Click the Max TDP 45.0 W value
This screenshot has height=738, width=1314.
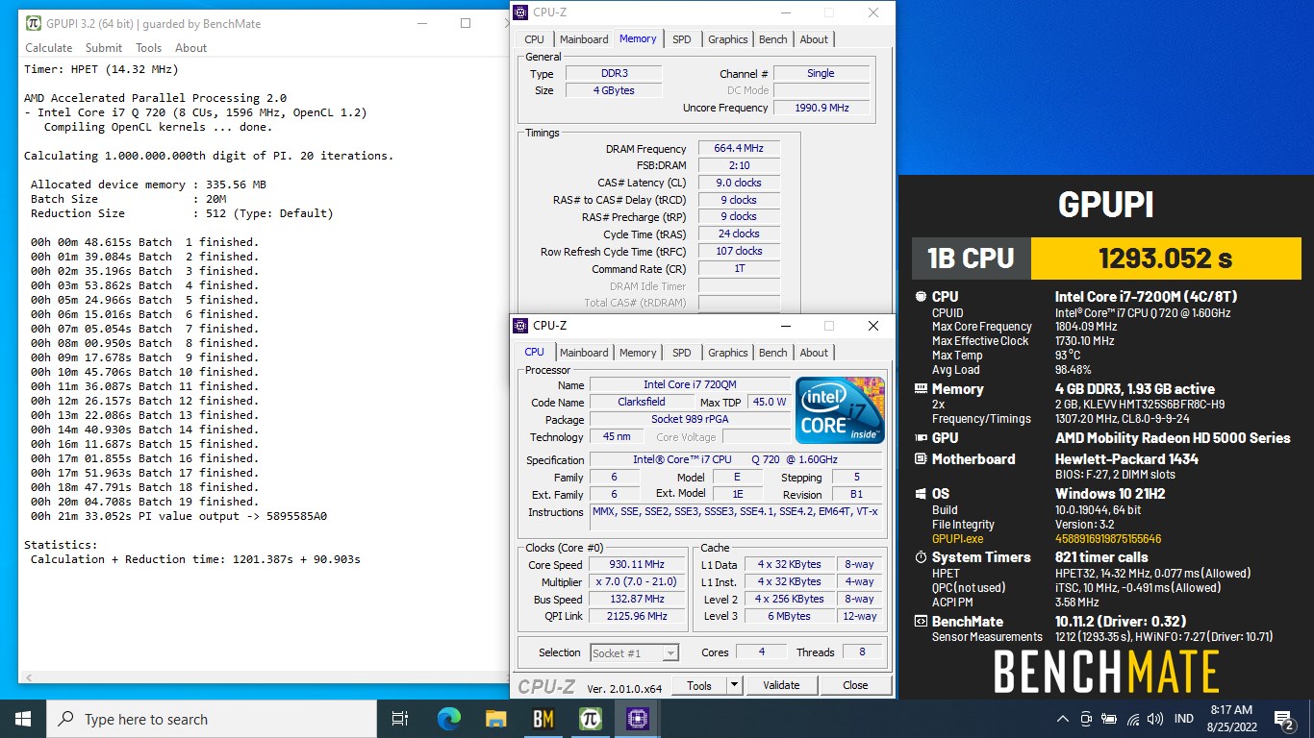coord(770,402)
